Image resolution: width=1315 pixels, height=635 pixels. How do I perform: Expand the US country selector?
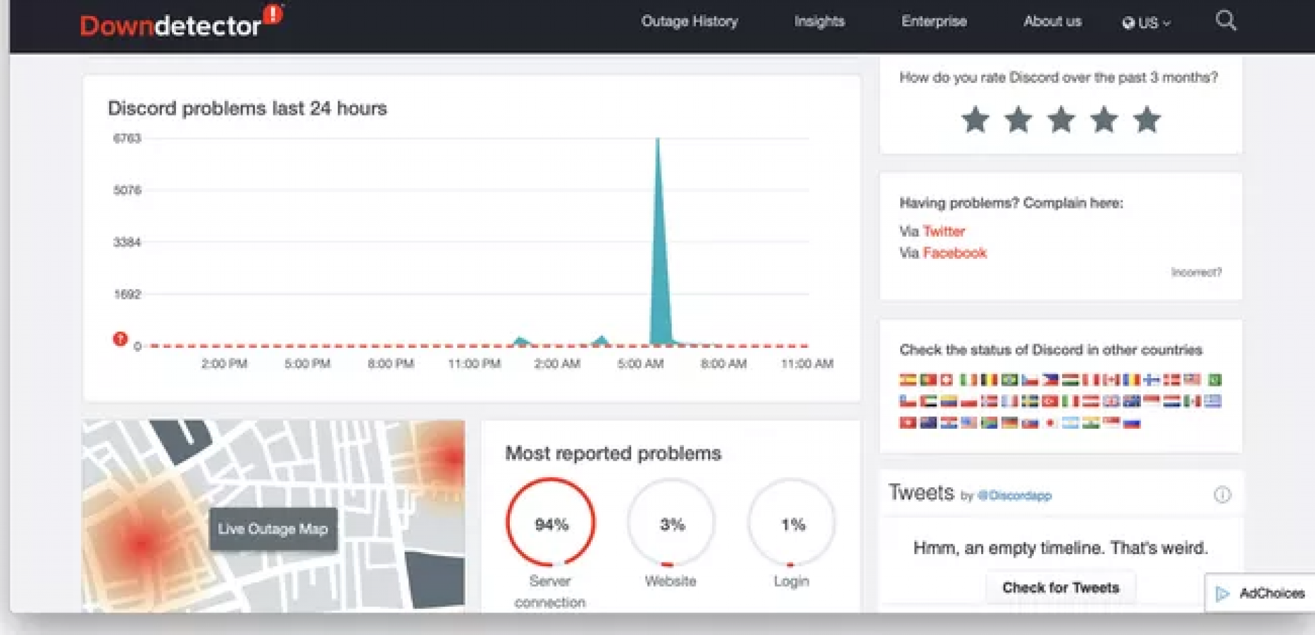[x=1147, y=23]
